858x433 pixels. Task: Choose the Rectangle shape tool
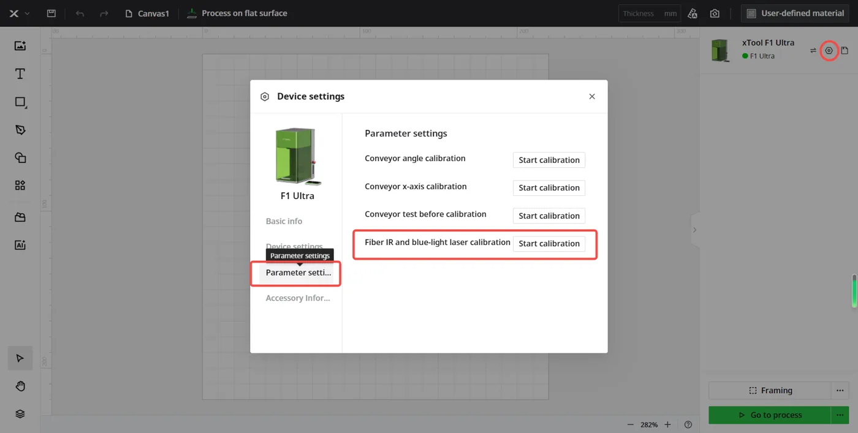tap(20, 102)
